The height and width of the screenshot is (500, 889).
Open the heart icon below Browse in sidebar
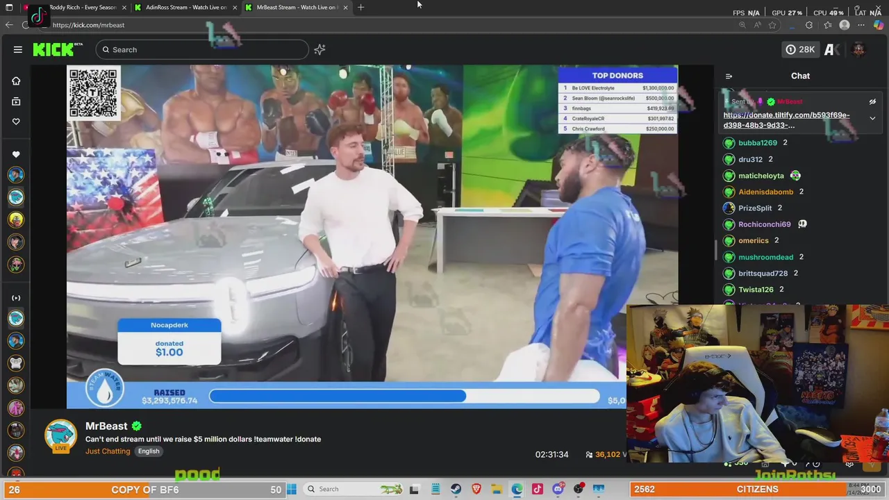point(16,122)
